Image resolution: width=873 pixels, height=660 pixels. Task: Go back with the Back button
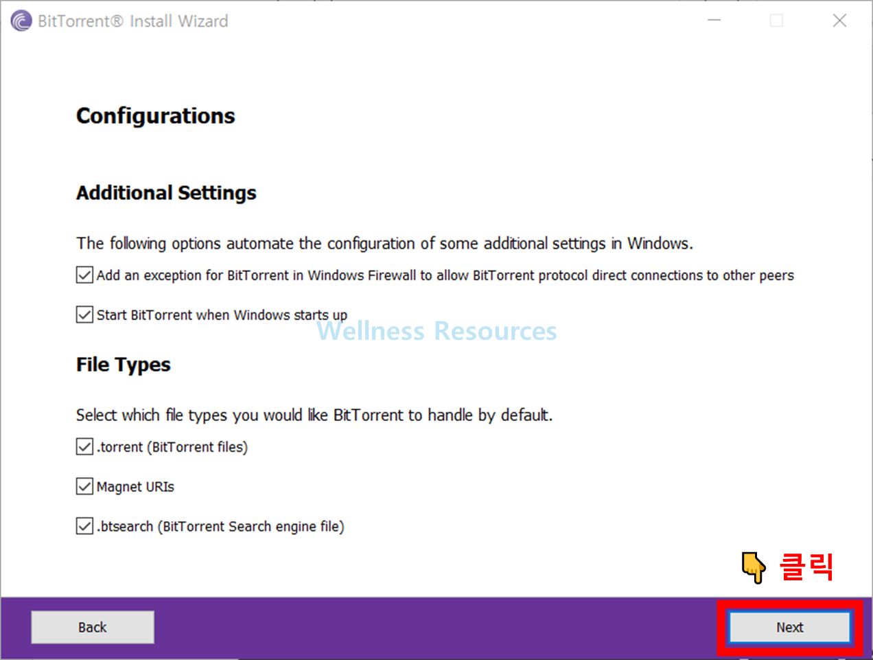pyautogui.click(x=93, y=627)
